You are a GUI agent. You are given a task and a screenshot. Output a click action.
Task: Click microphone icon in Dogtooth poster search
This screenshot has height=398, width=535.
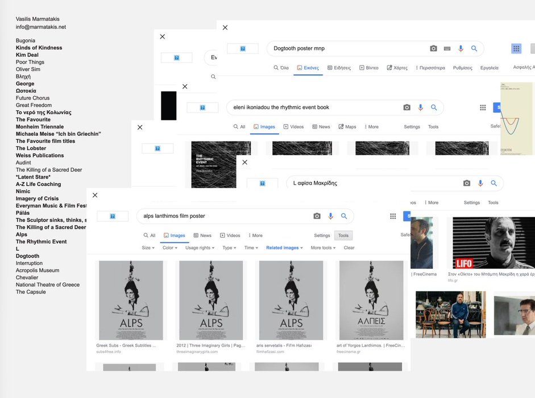click(x=461, y=49)
